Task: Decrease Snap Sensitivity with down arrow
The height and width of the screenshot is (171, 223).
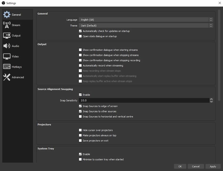Action: click(x=211, y=102)
